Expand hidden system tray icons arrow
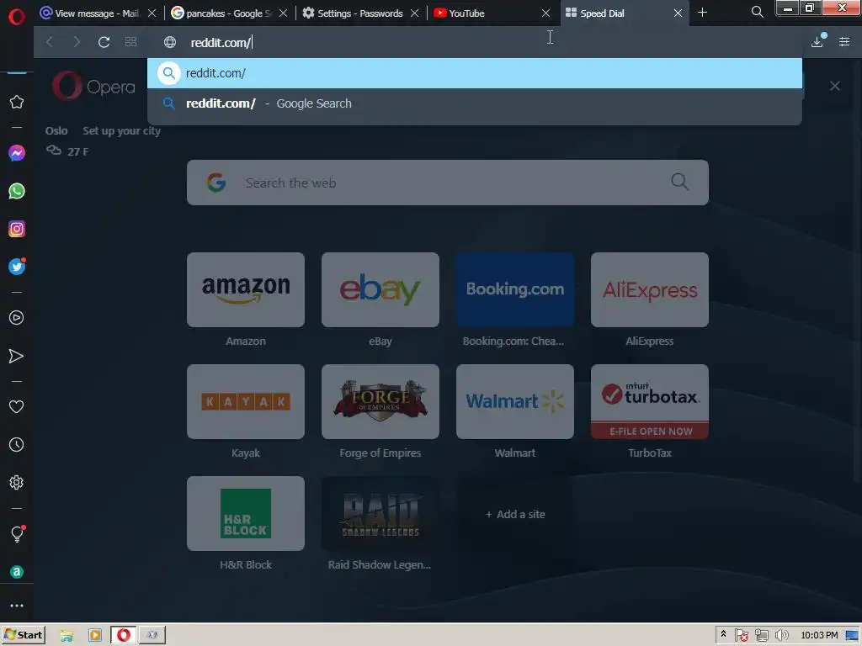862x646 pixels. 723,634
